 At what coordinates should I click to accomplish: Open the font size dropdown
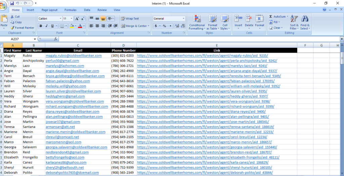coord(72,19)
